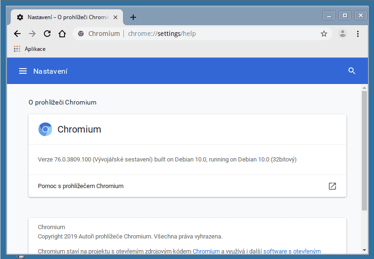The height and width of the screenshot is (259, 374).
Task: Open the Nastavení hamburger menu
Action: pos(23,71)
